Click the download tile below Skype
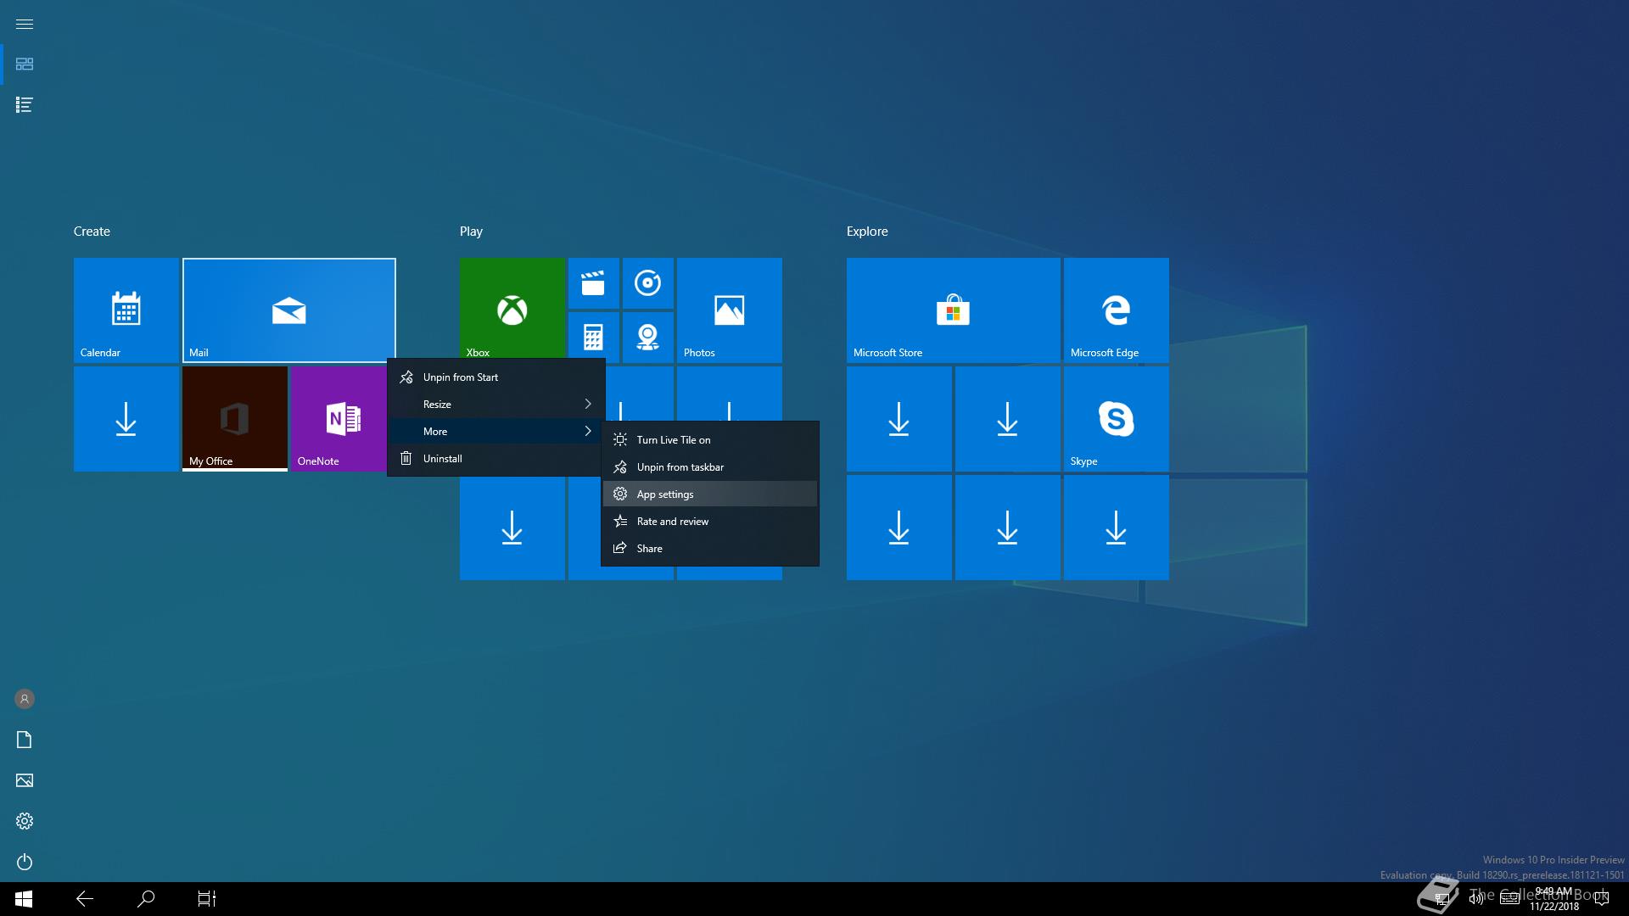 pos(1117,528)
